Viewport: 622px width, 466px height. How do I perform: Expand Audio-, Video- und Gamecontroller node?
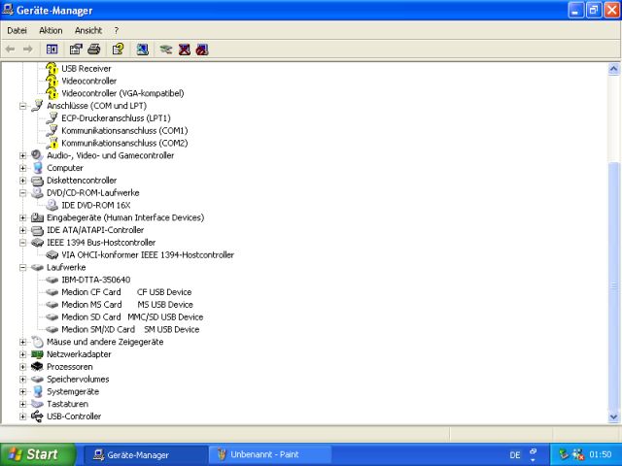(x=23, y=155)
